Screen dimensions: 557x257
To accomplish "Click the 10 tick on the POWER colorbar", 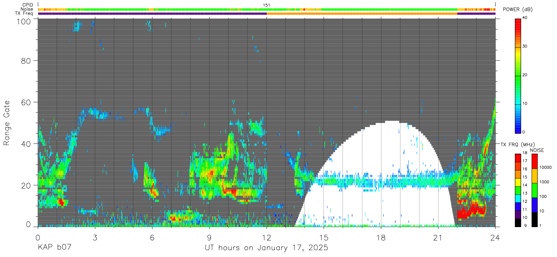I will pos(526,103).
